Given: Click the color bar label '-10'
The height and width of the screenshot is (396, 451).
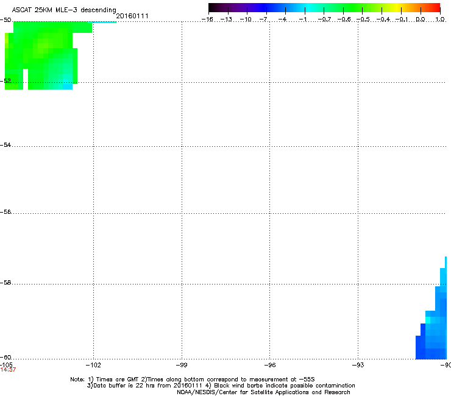Looking at the screenshot, I should point(246,19).
